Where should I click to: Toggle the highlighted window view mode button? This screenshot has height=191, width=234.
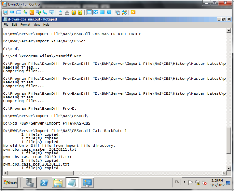coord(89,12)
